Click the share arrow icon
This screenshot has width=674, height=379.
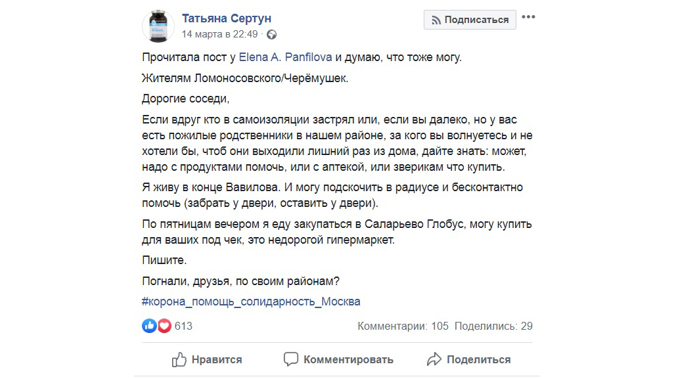pos(434,359)
